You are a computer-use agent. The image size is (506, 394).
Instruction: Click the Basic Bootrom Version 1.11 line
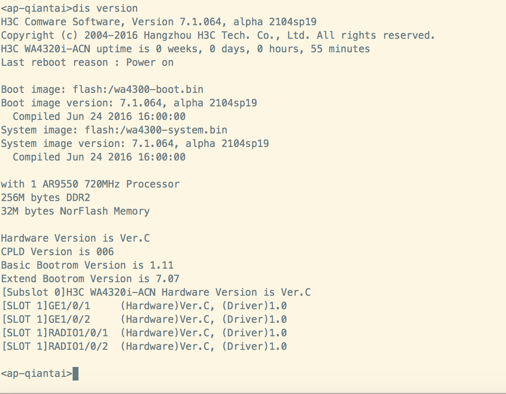(x=87, y=266)
